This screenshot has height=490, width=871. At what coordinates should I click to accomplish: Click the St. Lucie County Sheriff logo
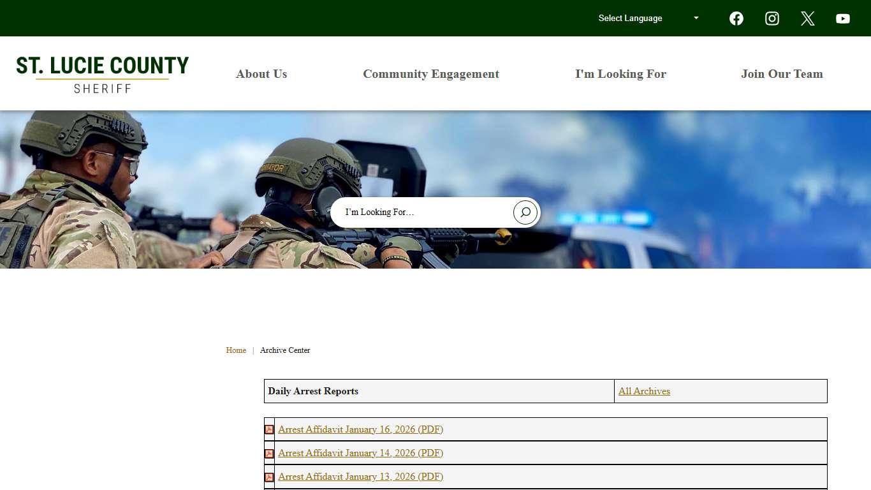tap(102, 73)
